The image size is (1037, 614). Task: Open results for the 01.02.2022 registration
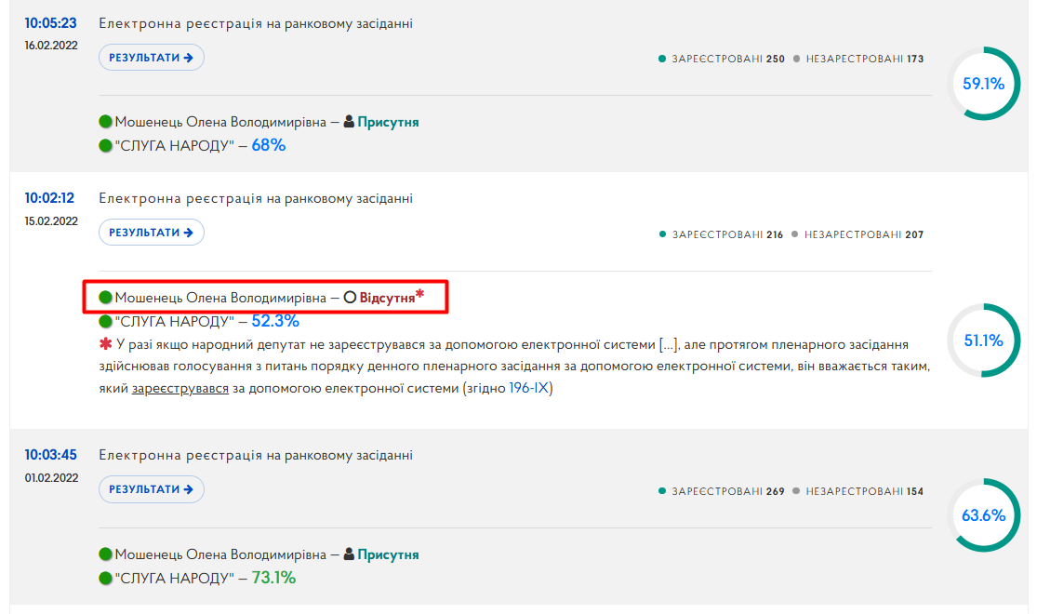click(152, 489)
